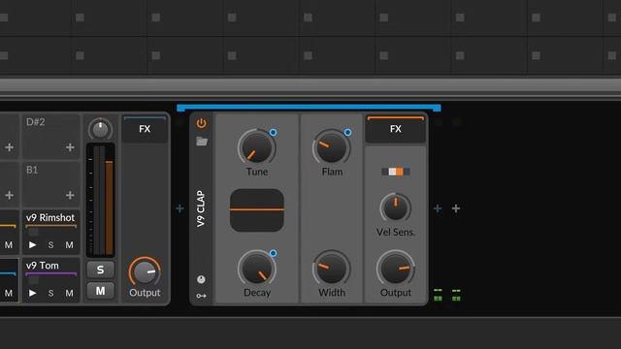Open the FX tab of V9 CLAP

[x=395, y=129]
